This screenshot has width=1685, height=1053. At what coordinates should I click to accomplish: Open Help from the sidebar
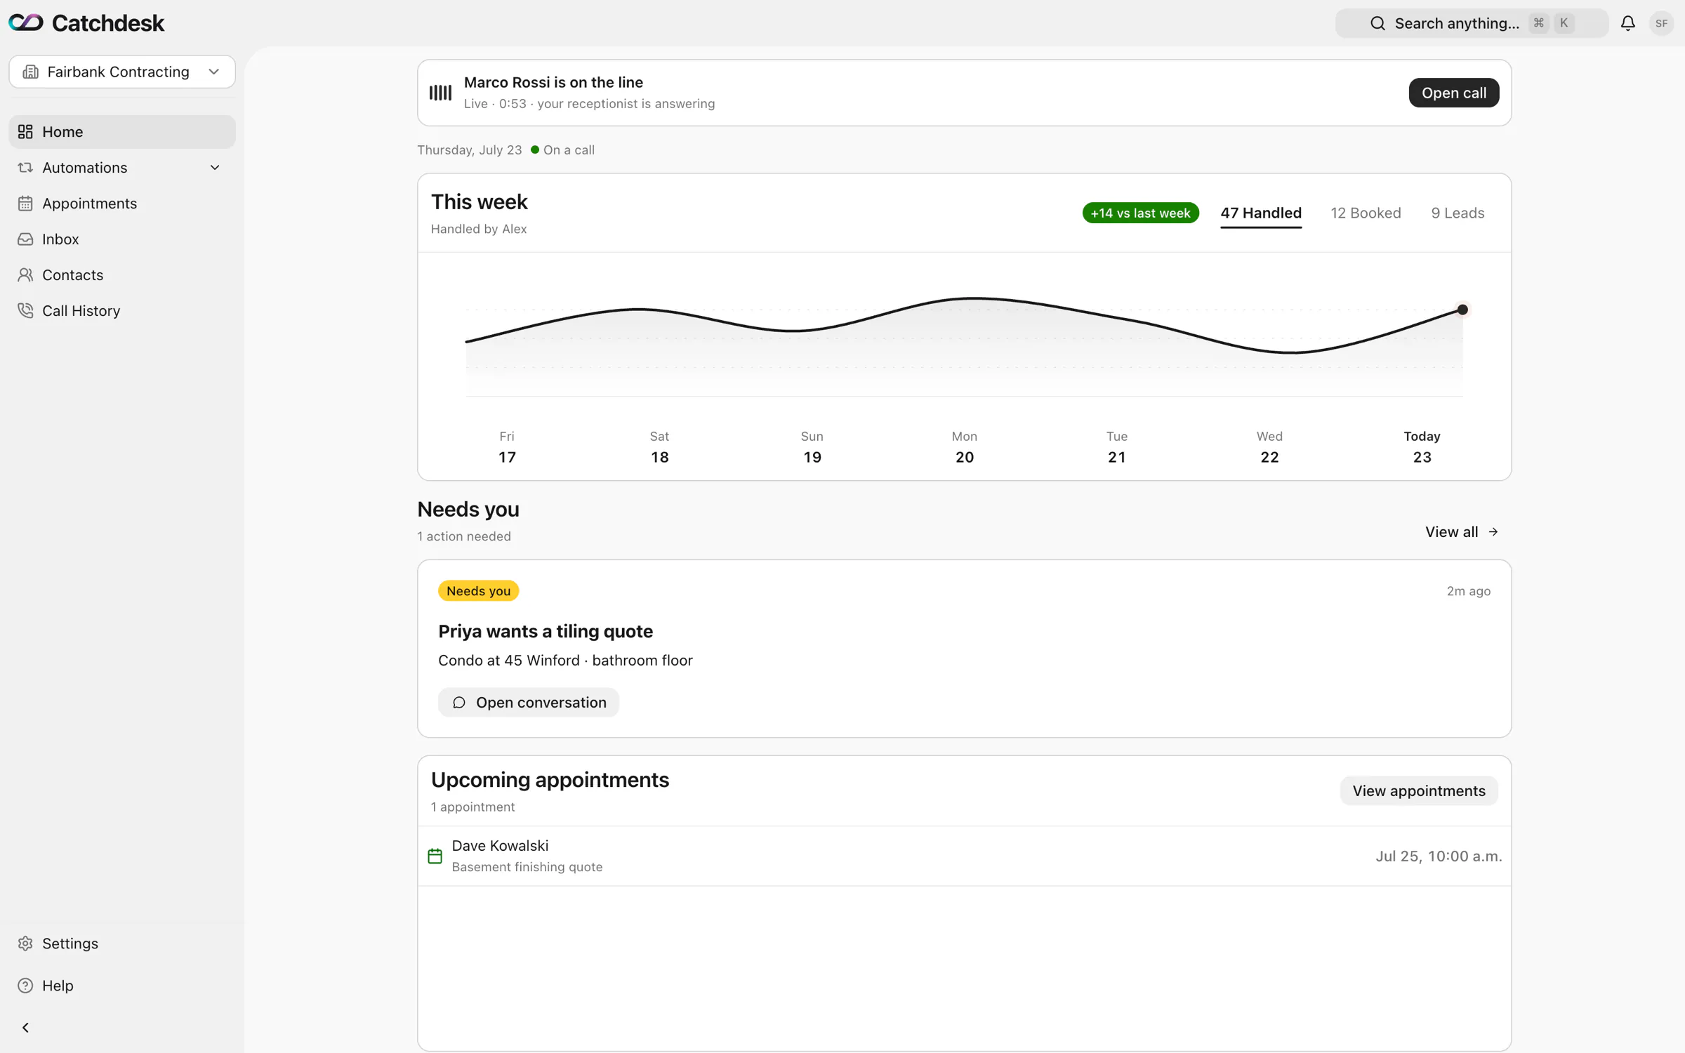[x=122, y=986]
